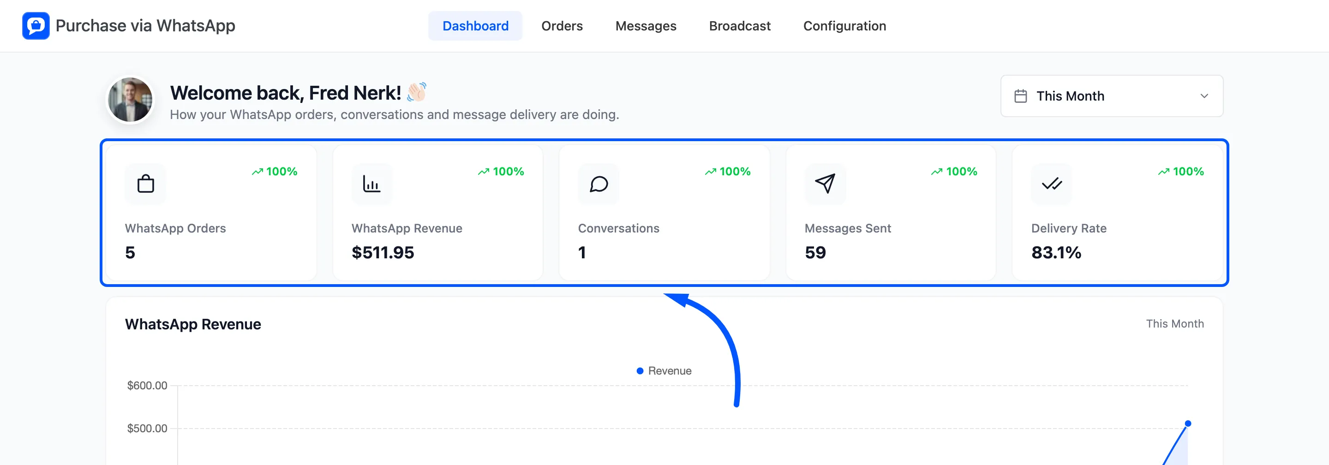Click the trend arrow on WhatsApp Orders card

coord(257,172)
